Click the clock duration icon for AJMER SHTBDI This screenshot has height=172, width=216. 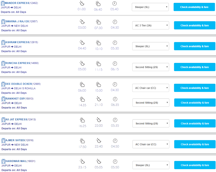(115, 141)
